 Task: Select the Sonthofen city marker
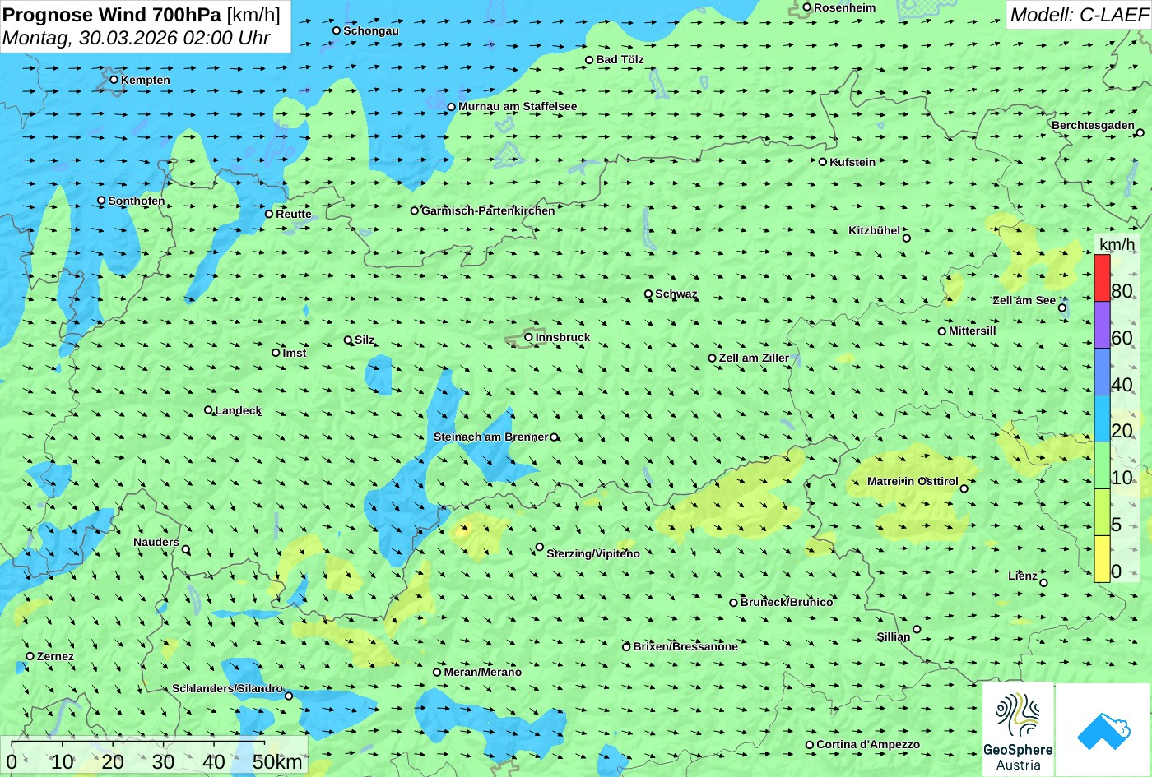coord(101,201)
